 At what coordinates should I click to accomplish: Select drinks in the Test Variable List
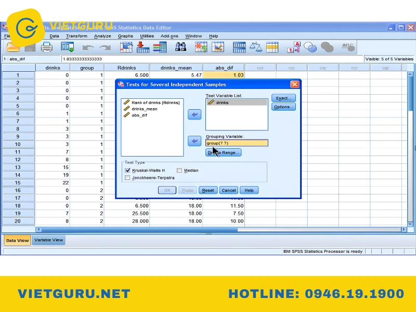237,102
